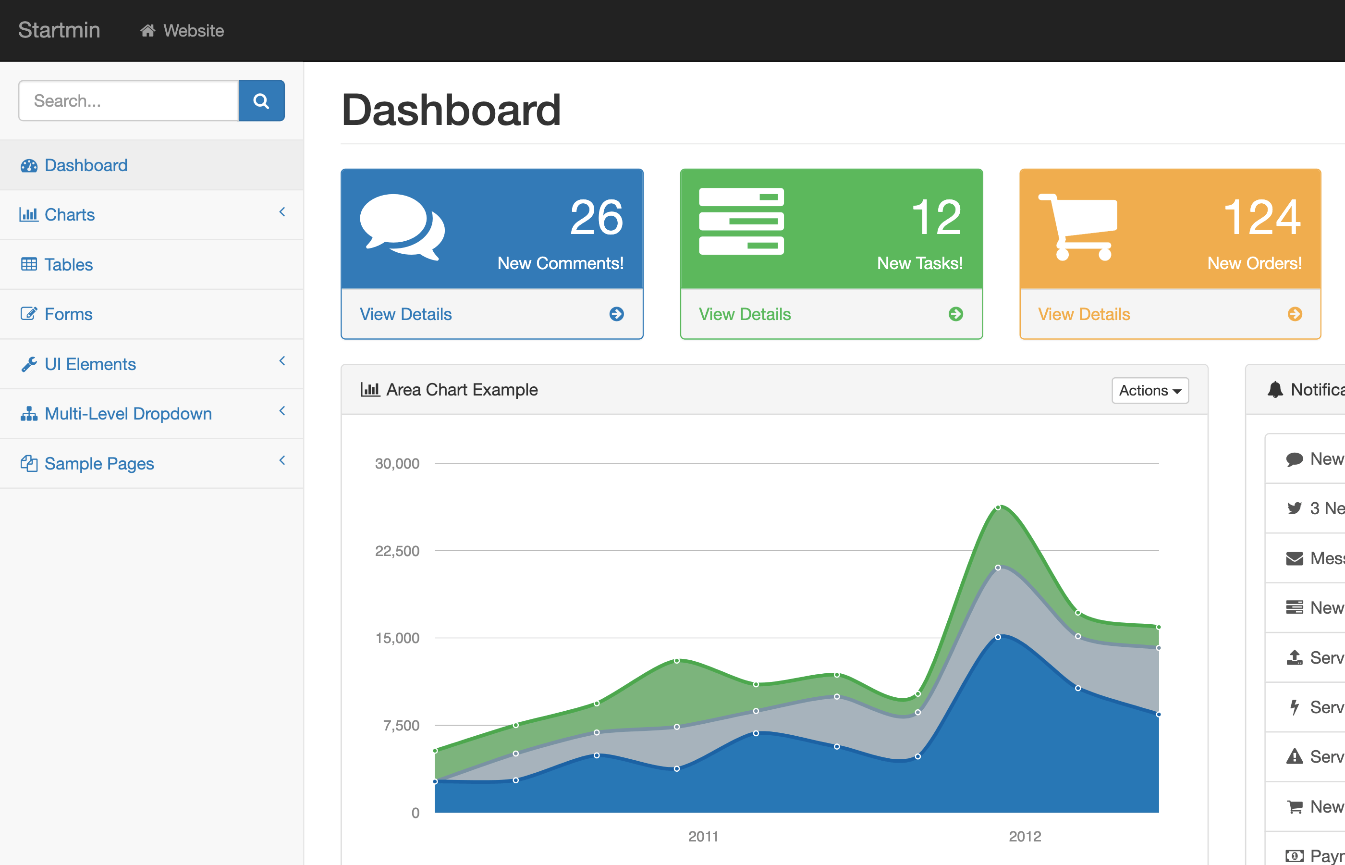The height and width of the screenshot is (865, 1345).
Task: Expand the UI Elements sidebar section
Action: click(90, 364)
